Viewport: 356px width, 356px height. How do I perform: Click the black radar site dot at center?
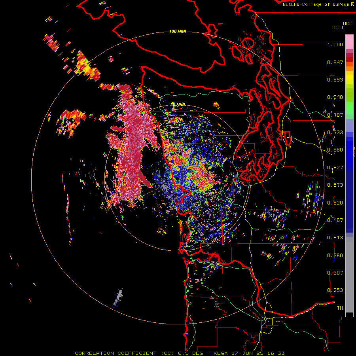(x=177, y=179)
